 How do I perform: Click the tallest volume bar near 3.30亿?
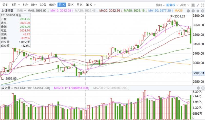[x=145, y=105]
